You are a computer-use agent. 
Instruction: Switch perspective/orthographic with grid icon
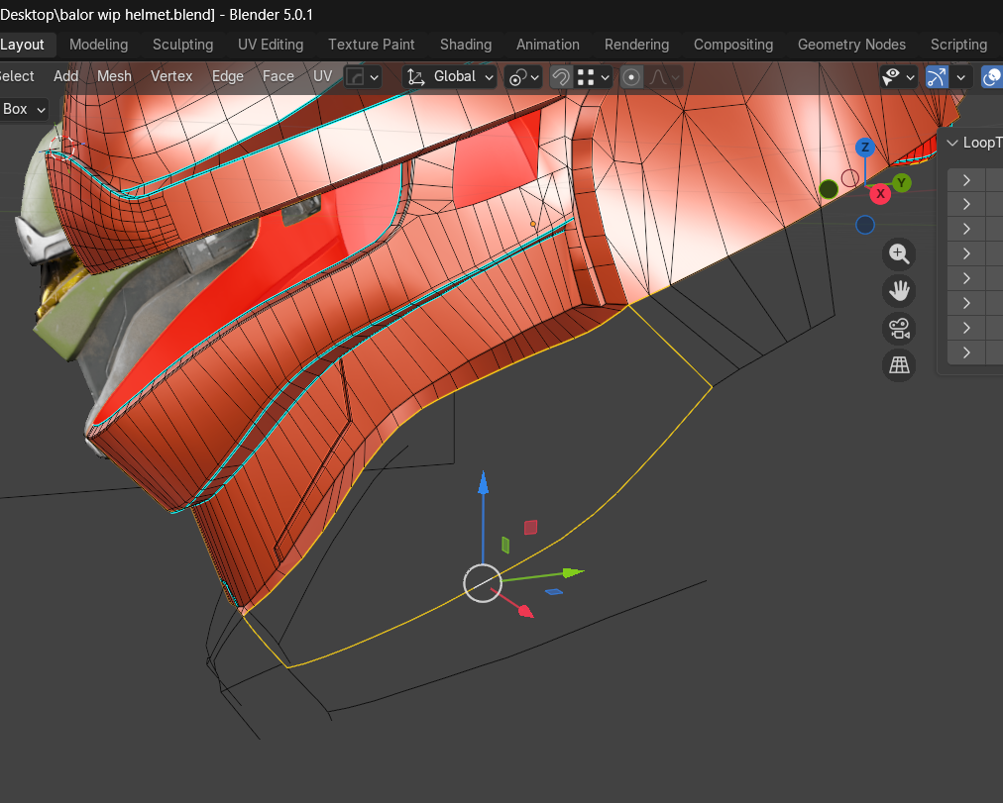899,365
